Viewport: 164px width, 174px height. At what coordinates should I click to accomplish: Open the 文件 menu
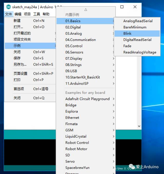tap(9, 14)
